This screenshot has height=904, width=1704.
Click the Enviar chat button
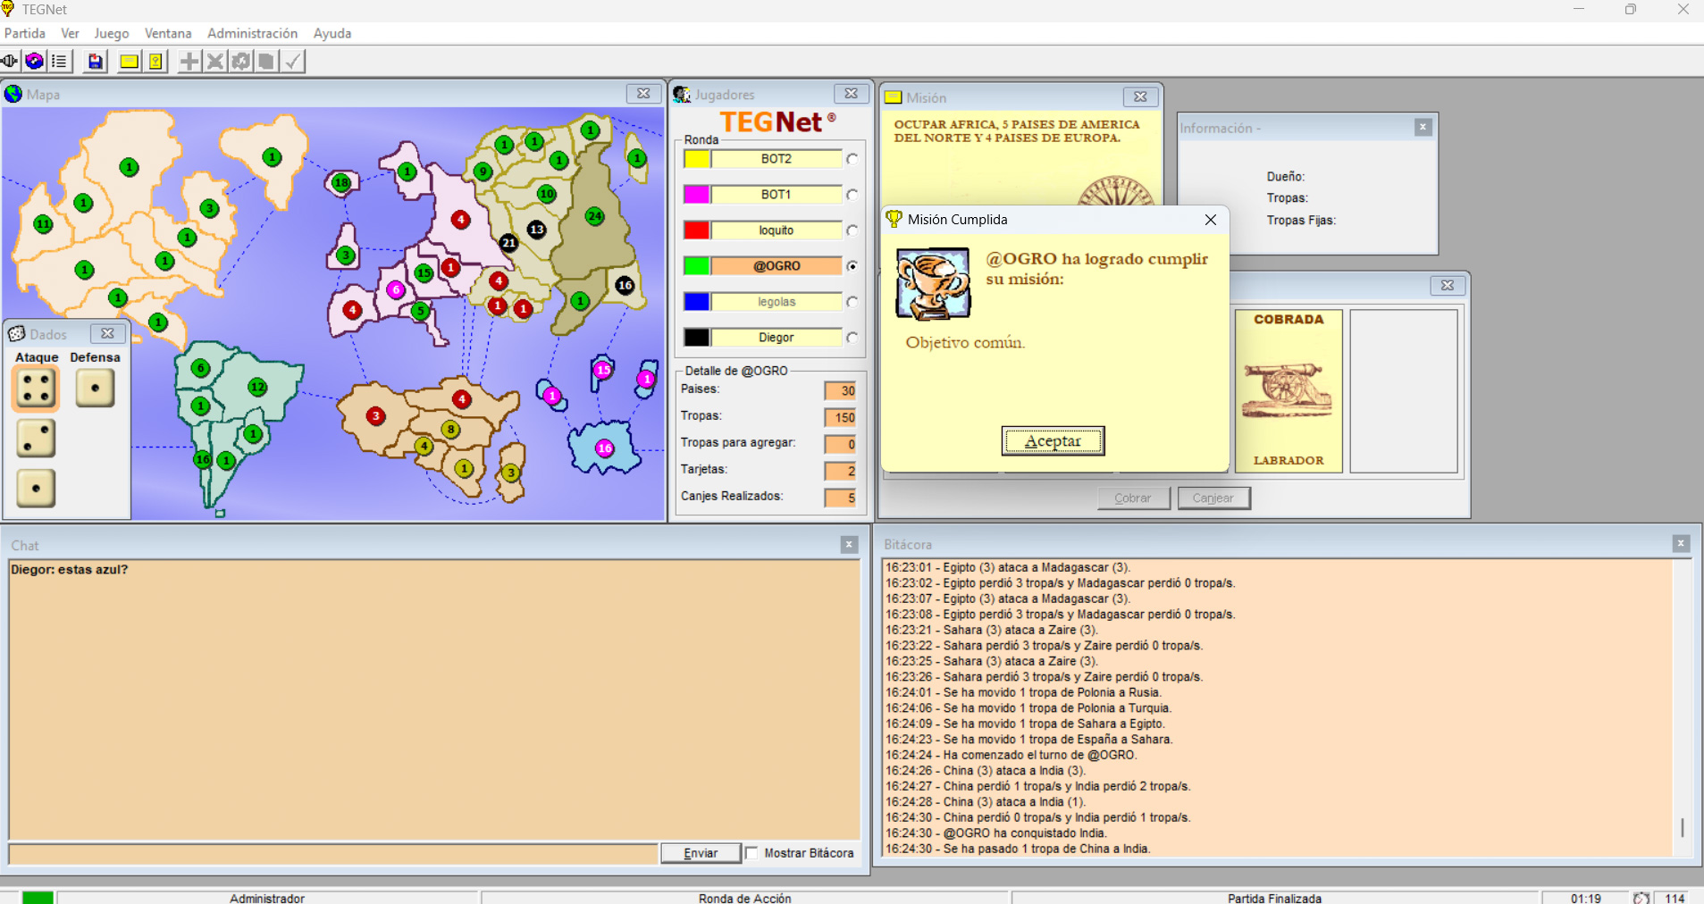click(x=701, y=853)
